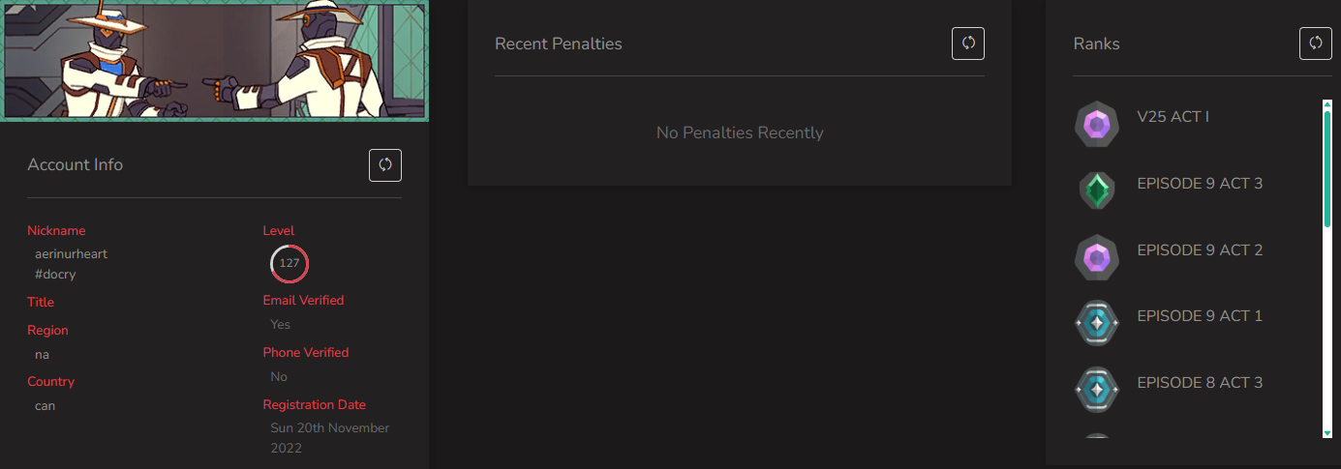Select the V25 ACT I text entry
Viewport: 1341px width, 469px height.
(x=1173, y=117)
